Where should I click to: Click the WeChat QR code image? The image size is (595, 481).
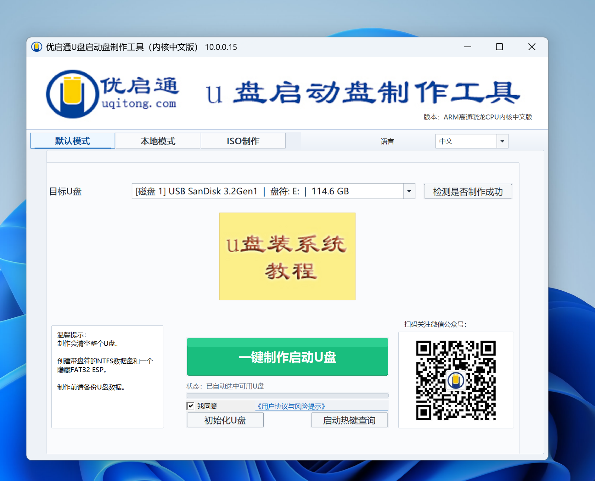[456, 380]
